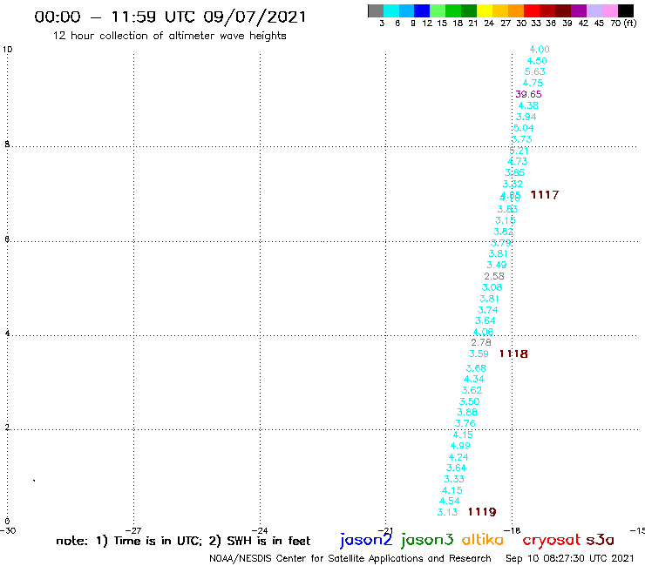The width and height of the screenshot is (645, 566).
Task: Click the -27 longitude axis label
Action: coord(133,530)
